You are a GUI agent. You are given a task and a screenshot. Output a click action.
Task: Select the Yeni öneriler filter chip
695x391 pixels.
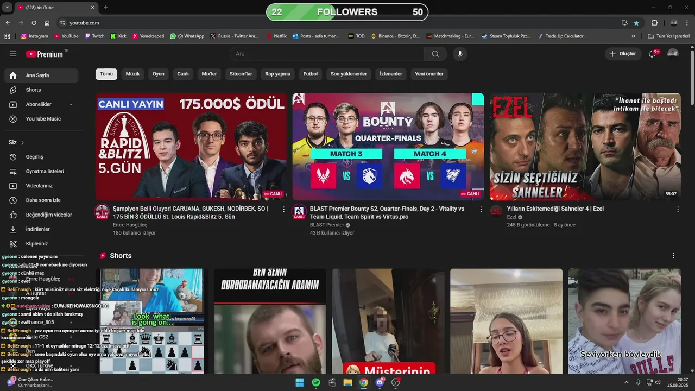(x=429, y=74)
